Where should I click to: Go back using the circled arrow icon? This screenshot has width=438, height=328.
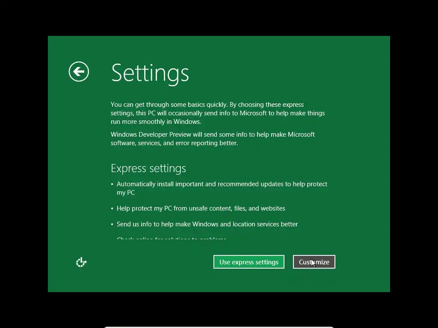click(79, 72)
